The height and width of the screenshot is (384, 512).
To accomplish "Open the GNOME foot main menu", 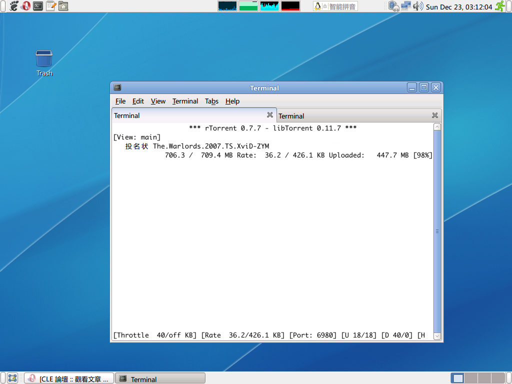I will [13, 6].
